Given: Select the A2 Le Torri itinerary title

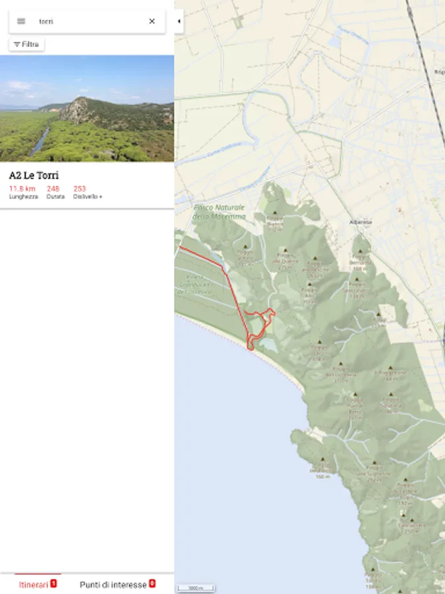Looking at the screenshot, I should tap(34, 176).
